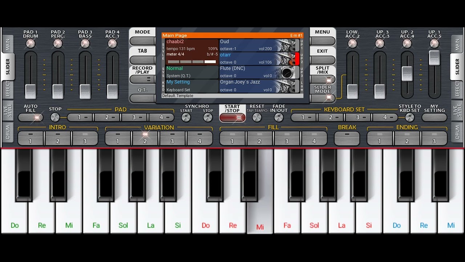Open the left EFFECT tab
465x262 pixels.
[8, 89]
